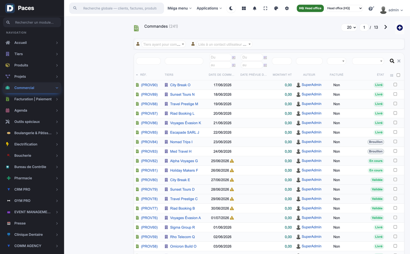Viewport: 410px width, 254px height.
Task: Click the global search field
Action: pos(117,8)
